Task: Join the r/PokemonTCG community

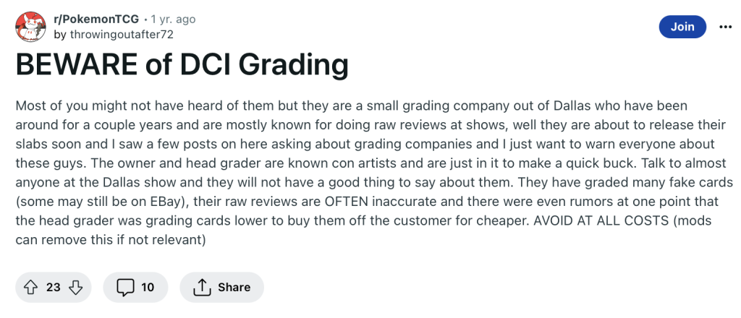Action: (682, 27)
